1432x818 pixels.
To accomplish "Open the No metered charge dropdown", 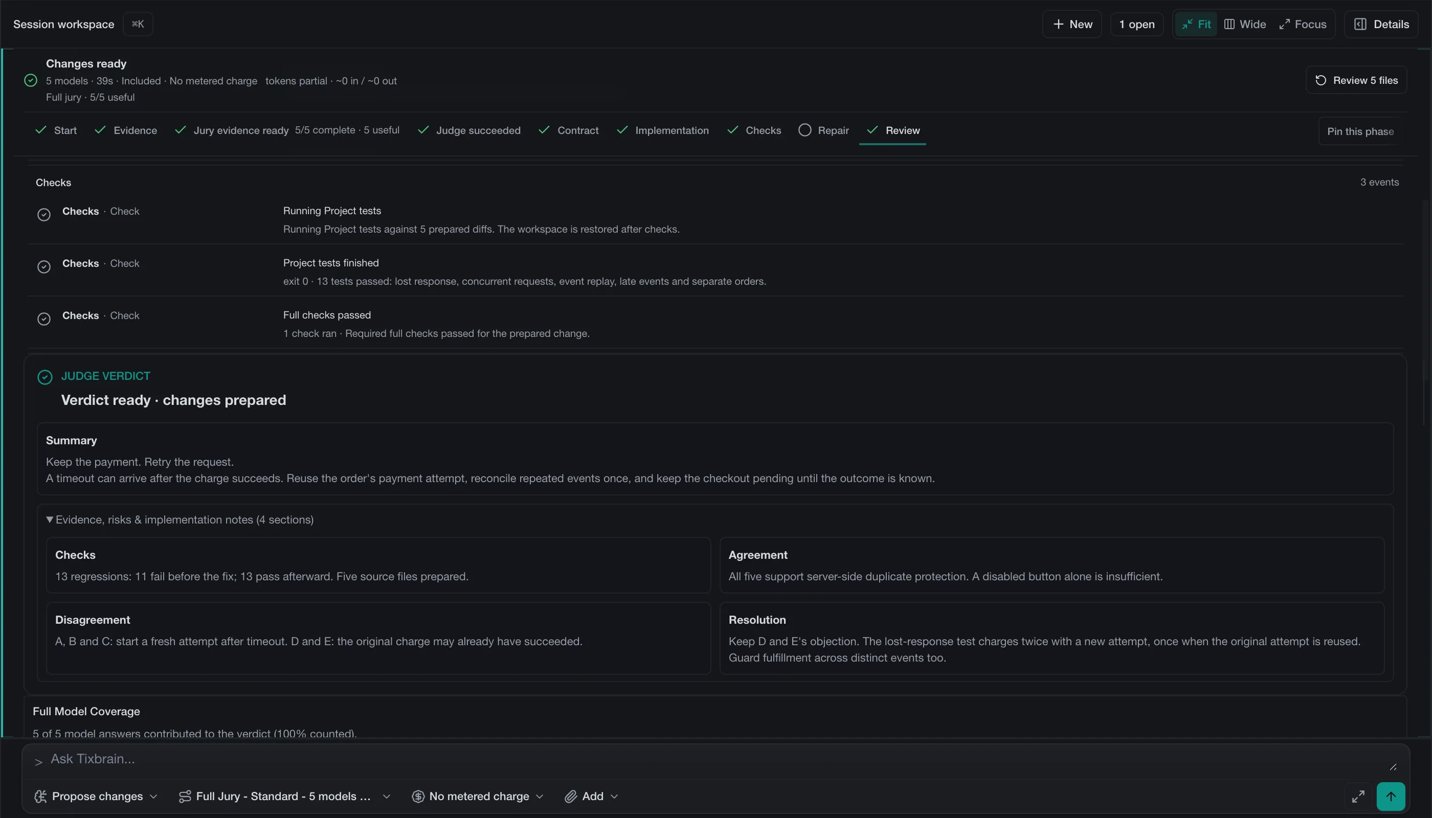I will coord(478,796).
